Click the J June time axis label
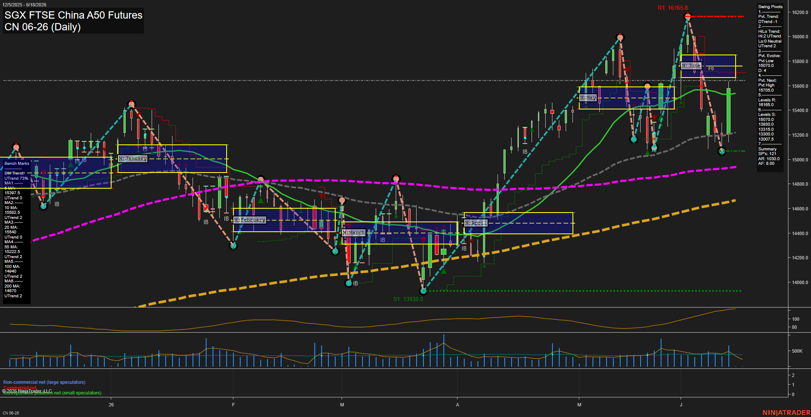Screen dimensions: 811x417 pos(681,405)
